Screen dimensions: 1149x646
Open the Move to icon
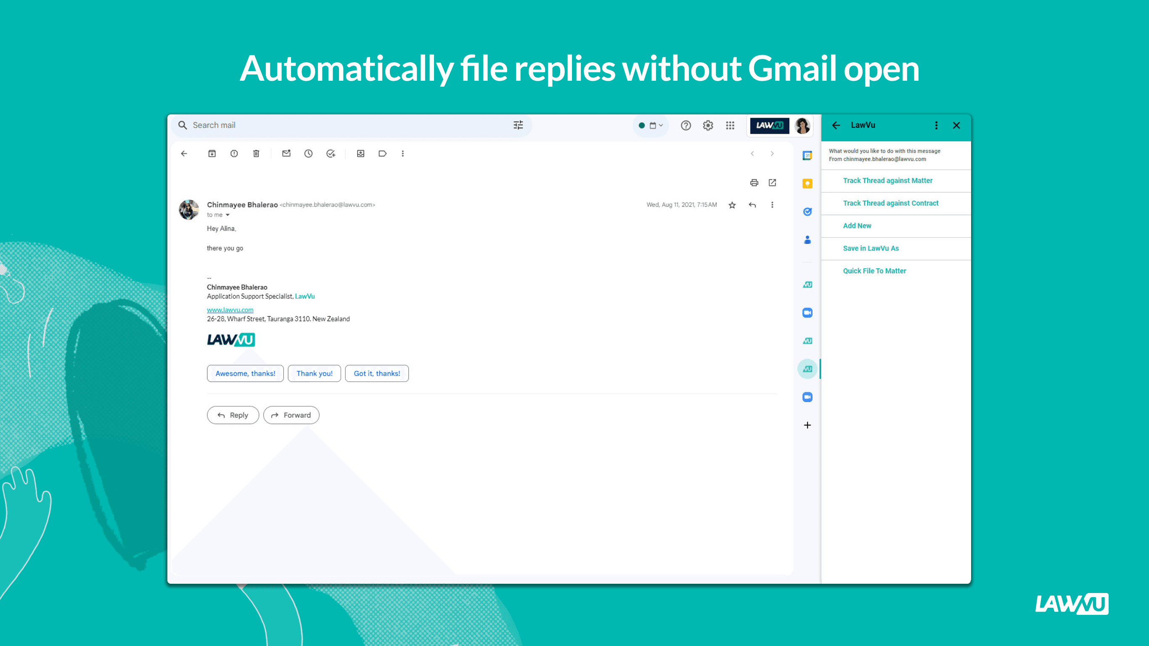[x=360, y=154]
